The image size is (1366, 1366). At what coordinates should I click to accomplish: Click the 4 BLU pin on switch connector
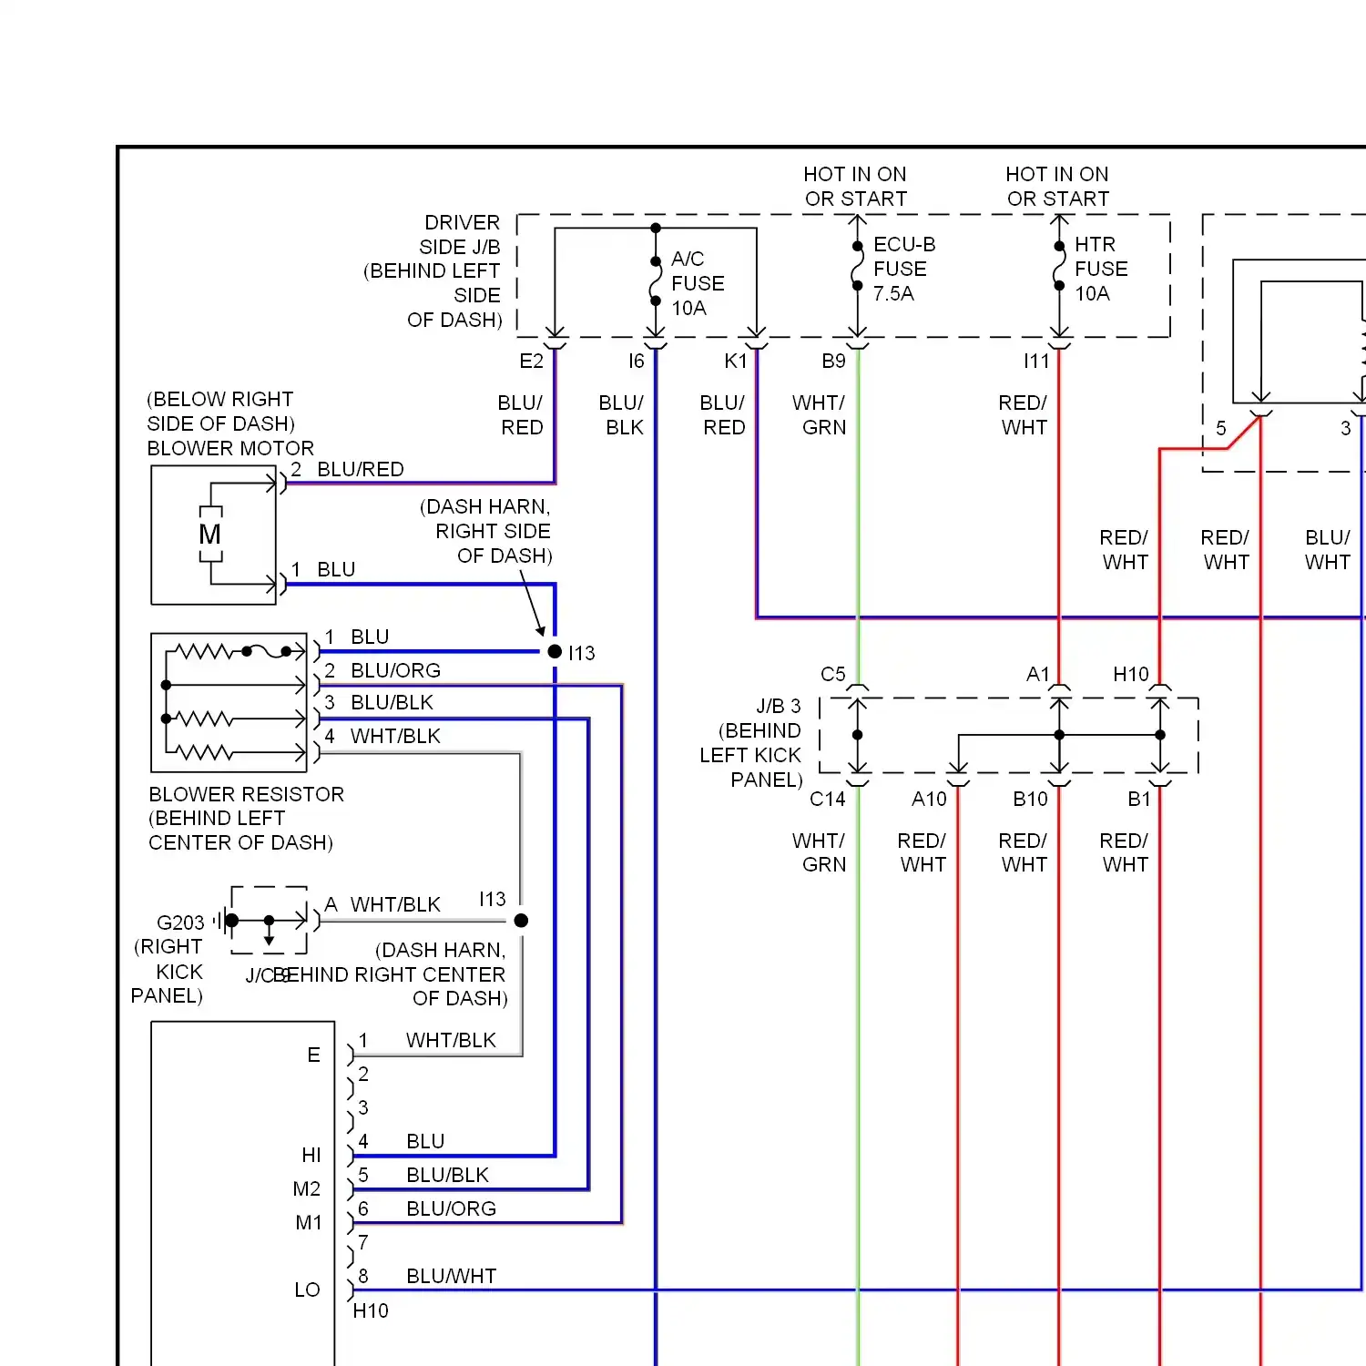point(401,1141)
